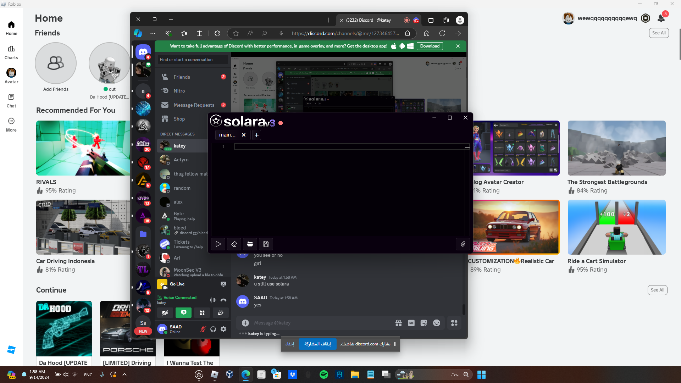
Task: Open Discord gift Nitro icon
Action: click(x=399, y=323)
